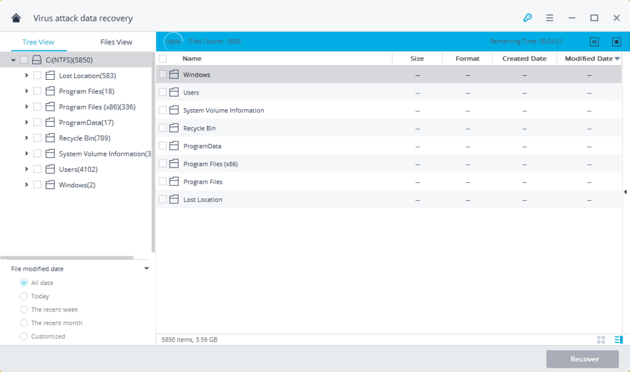Sort by the Modified Date column header
Viewport: 630px width, 372px height.
click(x=589, y=59)
